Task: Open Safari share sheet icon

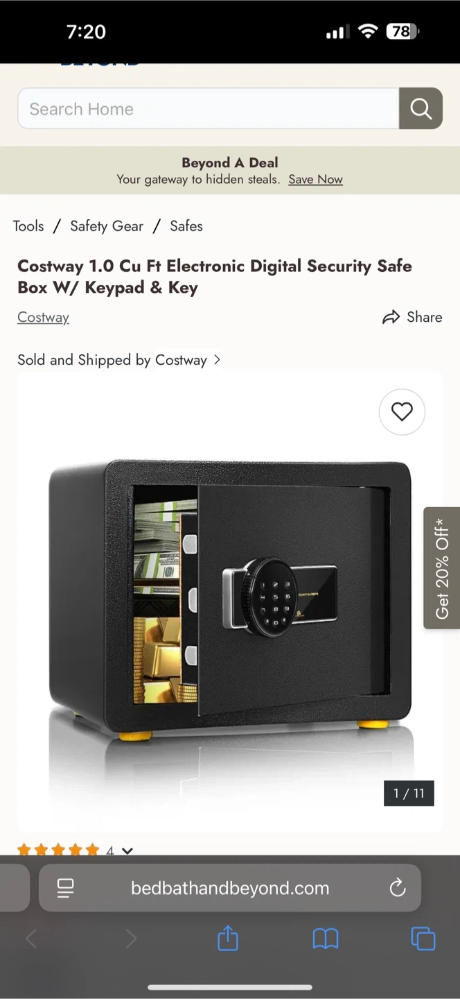Action: pyautogui.click(x=228, y=939)
